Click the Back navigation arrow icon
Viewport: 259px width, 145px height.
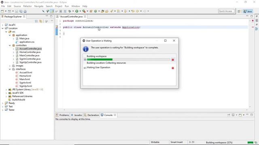click(138, 11)
